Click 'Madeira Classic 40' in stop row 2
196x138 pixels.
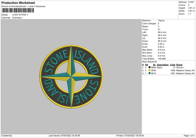(185, 71)
